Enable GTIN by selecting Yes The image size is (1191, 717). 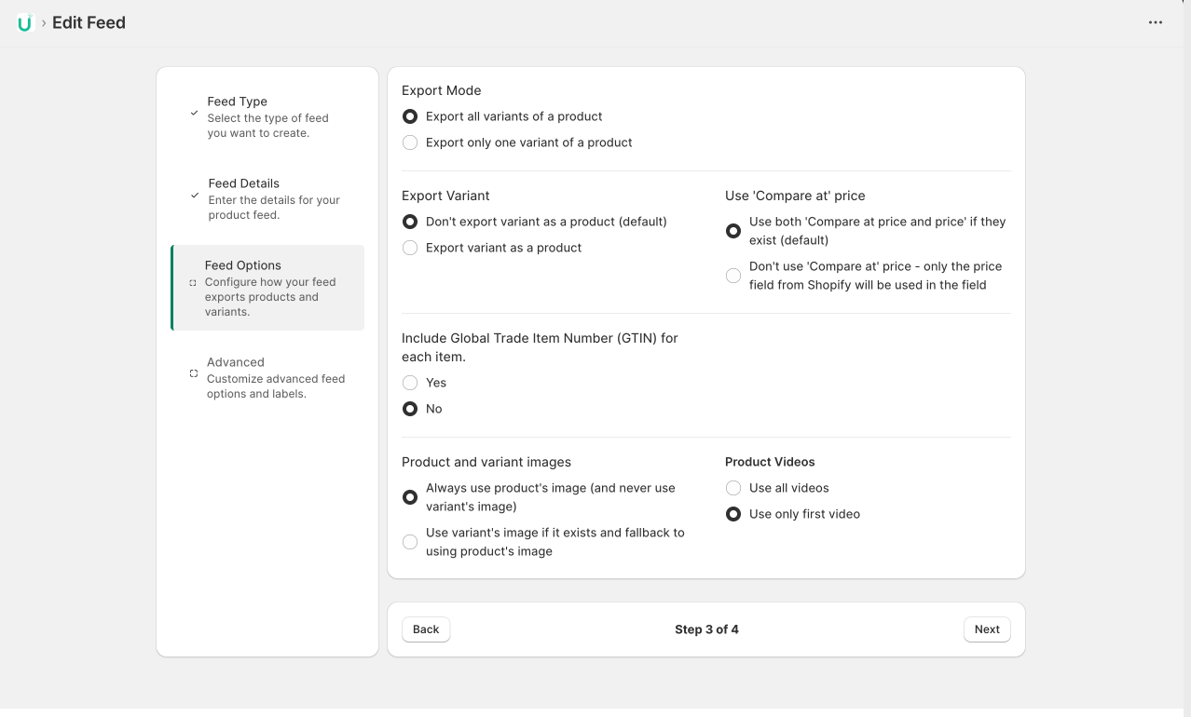(410, 383)
